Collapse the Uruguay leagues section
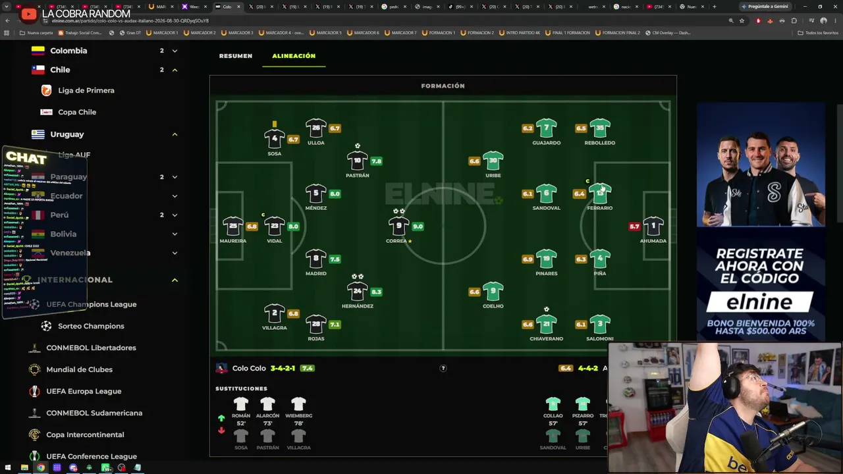 (175, 134)
